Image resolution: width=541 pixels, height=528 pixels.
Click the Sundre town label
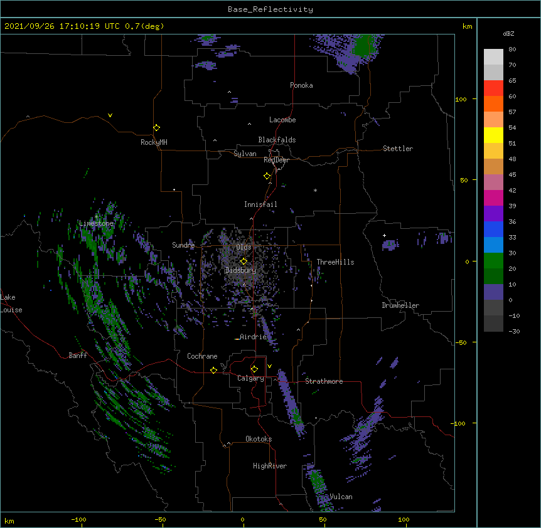click(183, 245)
